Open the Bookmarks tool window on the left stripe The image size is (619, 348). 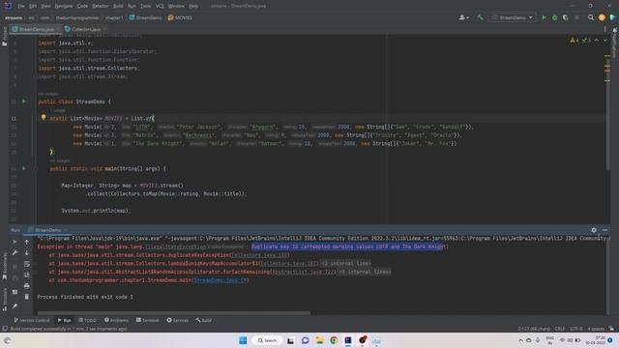click(x=4, y=265)
